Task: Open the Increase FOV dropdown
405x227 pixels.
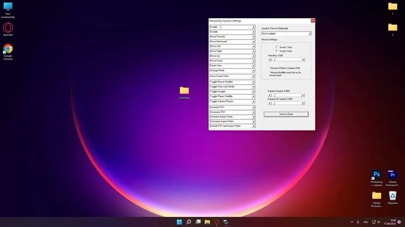Action: tap(232, 107)
